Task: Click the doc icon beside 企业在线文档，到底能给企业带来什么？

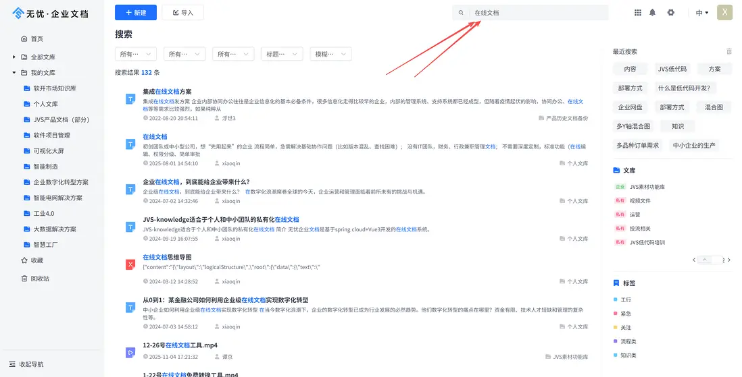Action: tap(130, 189)
